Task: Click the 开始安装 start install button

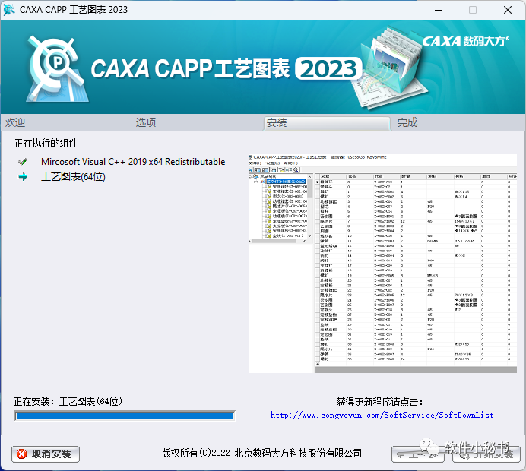Action: 486,454
